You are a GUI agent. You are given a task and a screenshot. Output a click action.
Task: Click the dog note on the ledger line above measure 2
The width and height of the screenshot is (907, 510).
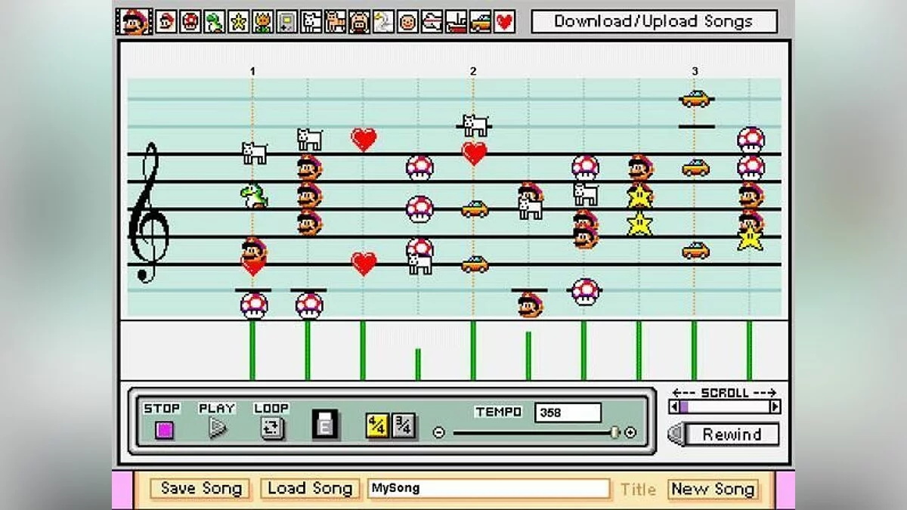click(x=475, y=125)
